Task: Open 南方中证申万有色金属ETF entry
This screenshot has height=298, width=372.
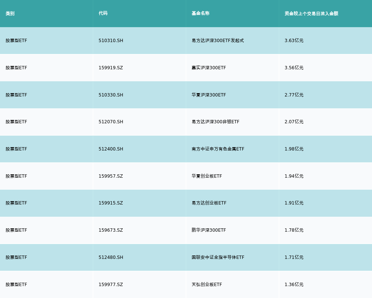Action: [218, 149]
